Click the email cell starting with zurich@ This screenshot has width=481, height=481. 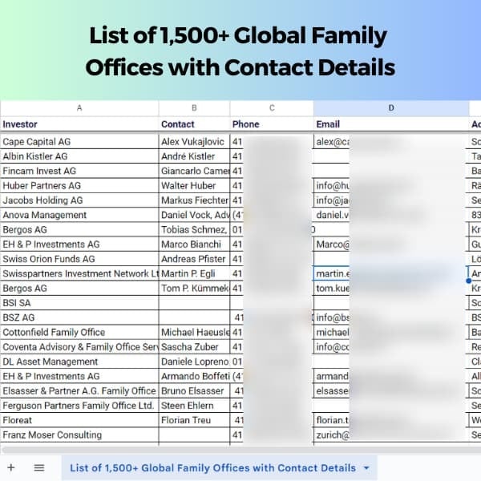(391, 435)
